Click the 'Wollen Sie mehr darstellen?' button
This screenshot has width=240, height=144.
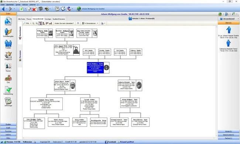point(64,23)
